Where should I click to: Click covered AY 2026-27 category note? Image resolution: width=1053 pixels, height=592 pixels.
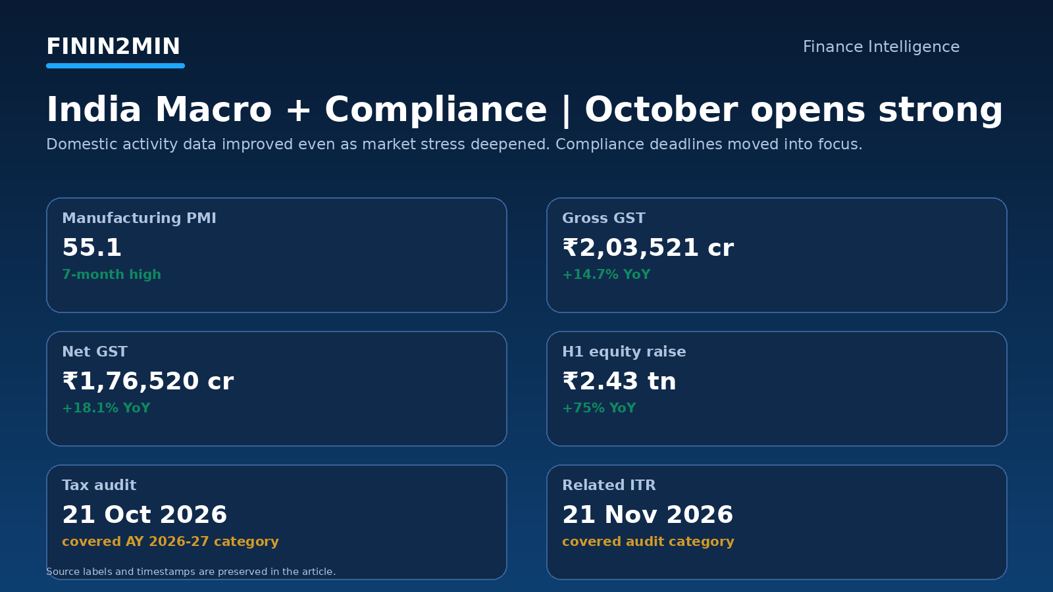(x=170, y=542)
